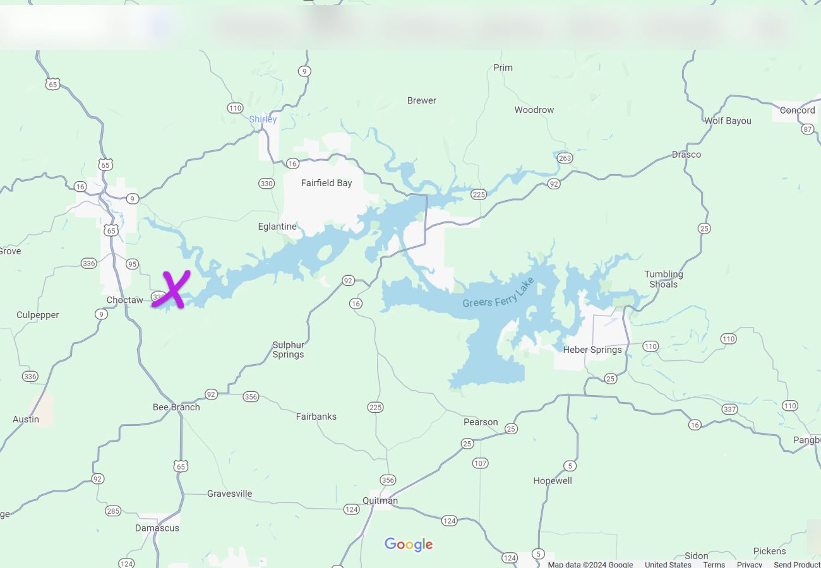Open the Privacy link in the footer
Image resolution: width=821 pixels, height=568 pixels.
pyautogui.click(x=750, y=564)
